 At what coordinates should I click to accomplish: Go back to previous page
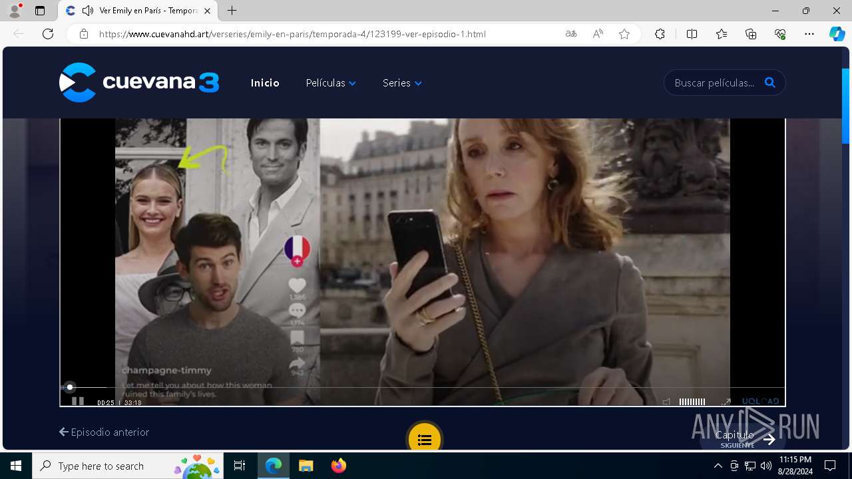click(19, 34)
